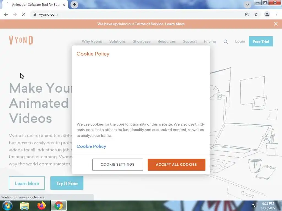Select the Animation Software Tool browser tab
282x211 pixels.
point(35,5)
